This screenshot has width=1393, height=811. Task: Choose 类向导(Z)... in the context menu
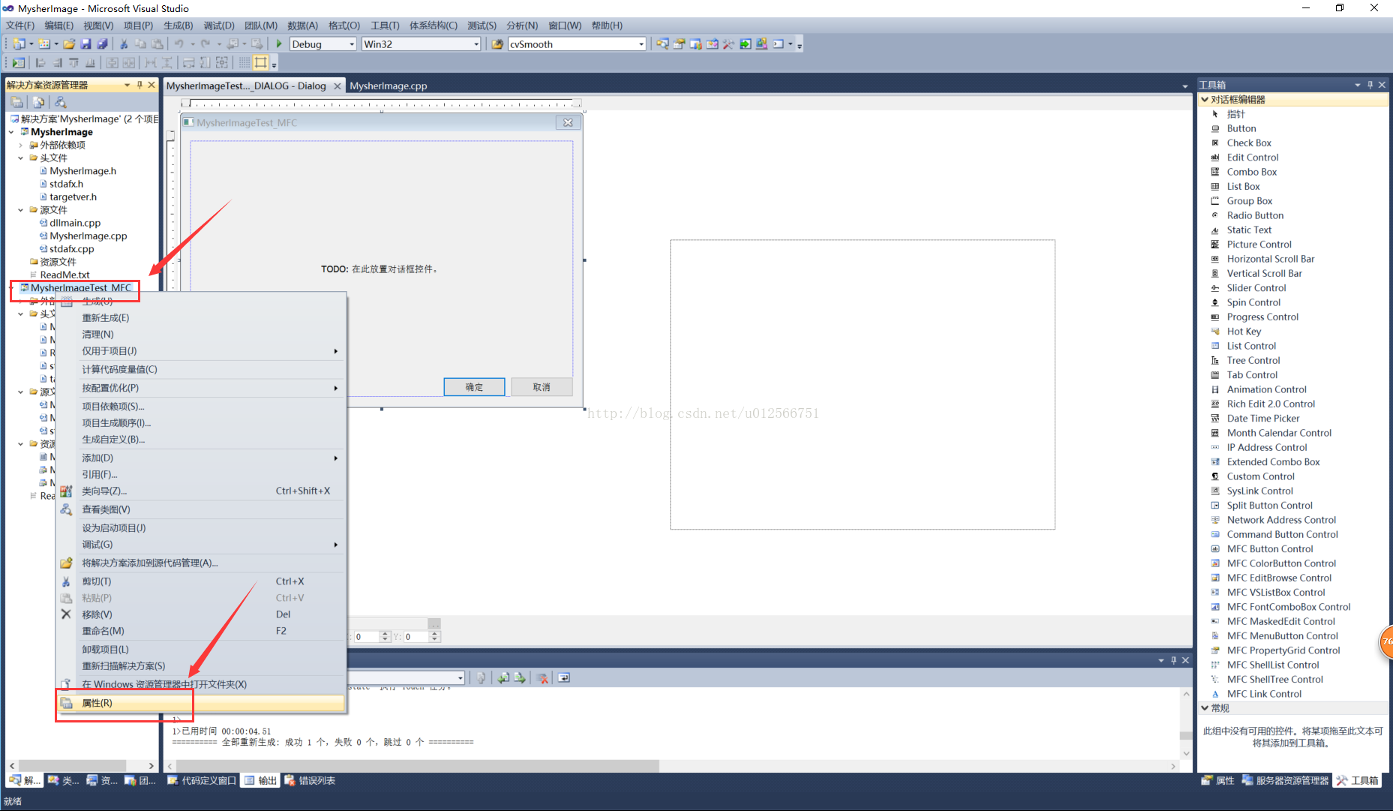pyautogui.click(x=200, y=491)
